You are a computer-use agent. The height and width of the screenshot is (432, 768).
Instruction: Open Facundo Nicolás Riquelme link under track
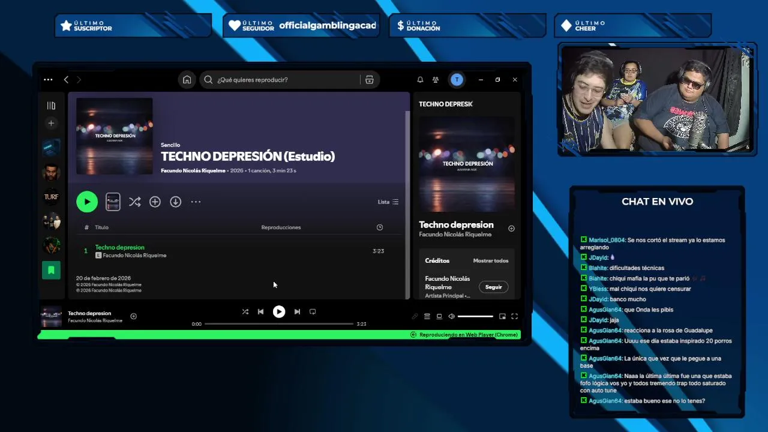pos(134,256)
